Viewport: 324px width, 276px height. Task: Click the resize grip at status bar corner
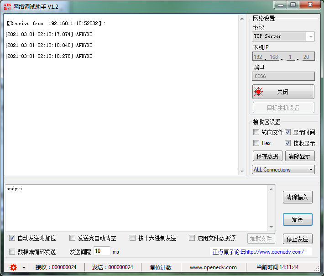317,269
